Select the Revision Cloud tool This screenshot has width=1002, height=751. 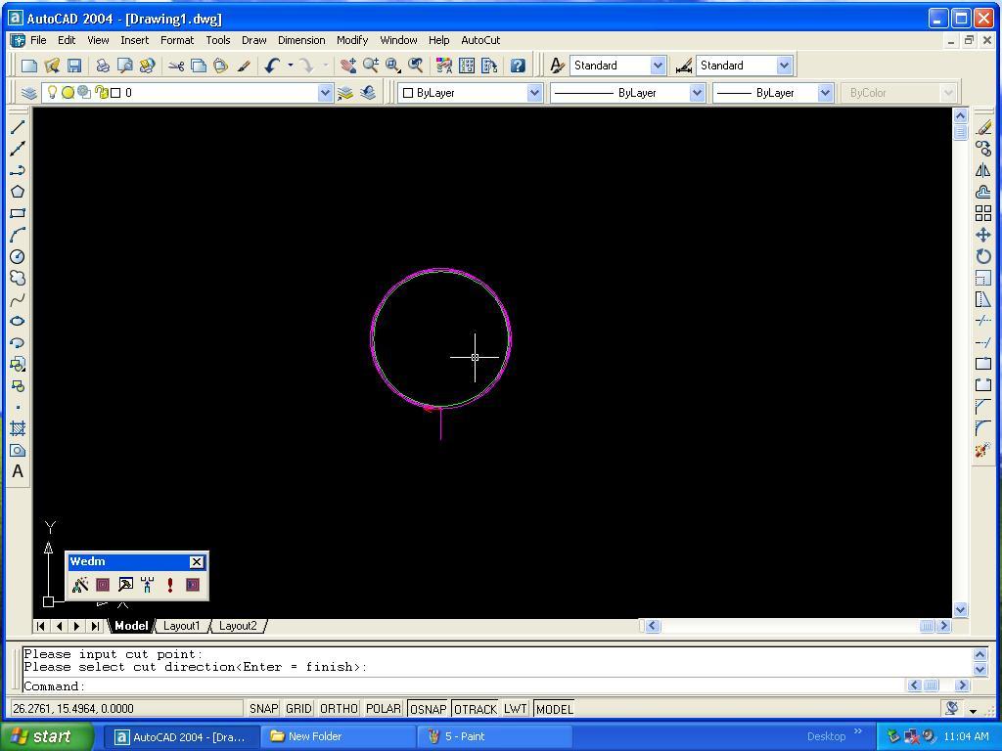click(x=18, y=278)
